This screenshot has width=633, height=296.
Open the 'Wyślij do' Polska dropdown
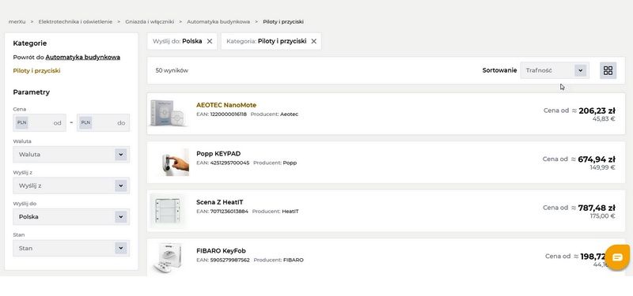coord(71,216)
